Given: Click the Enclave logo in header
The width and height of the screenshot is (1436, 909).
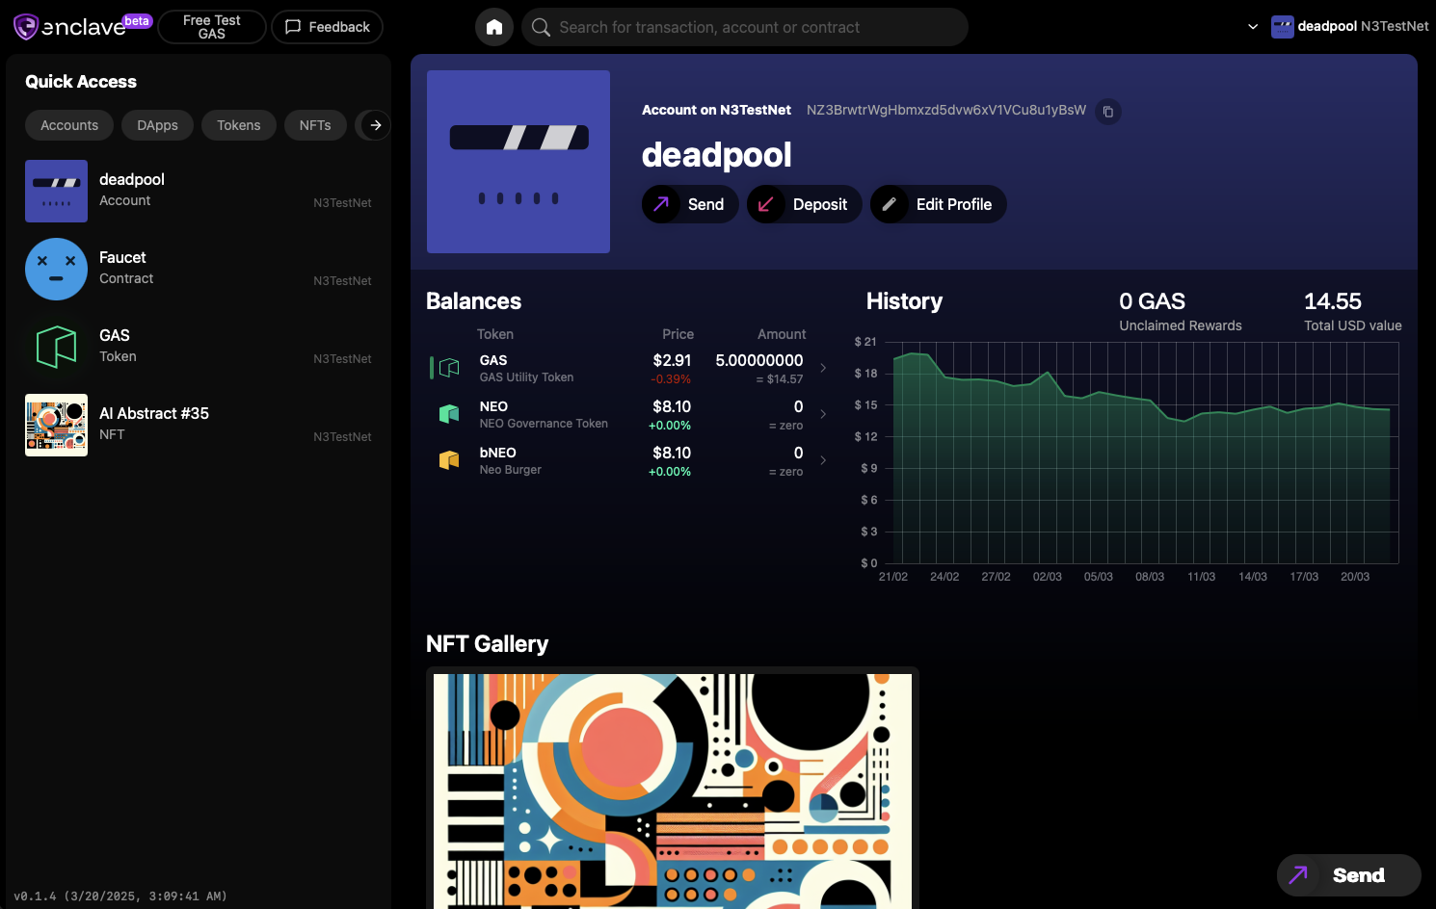Looking at the screenshot, I should coord(71,27).
